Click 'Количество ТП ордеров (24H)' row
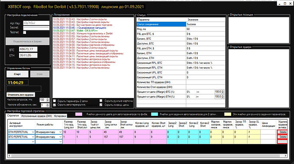Viewport: 294px width, 164px height. coord(181,82)
